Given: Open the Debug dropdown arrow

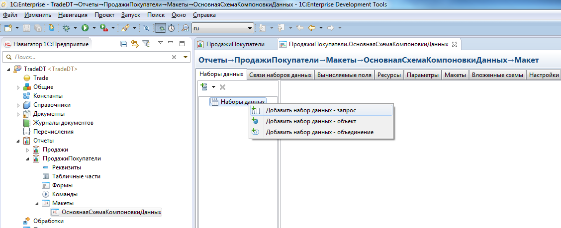Looking at the screenshot, I should coord(76,28).
